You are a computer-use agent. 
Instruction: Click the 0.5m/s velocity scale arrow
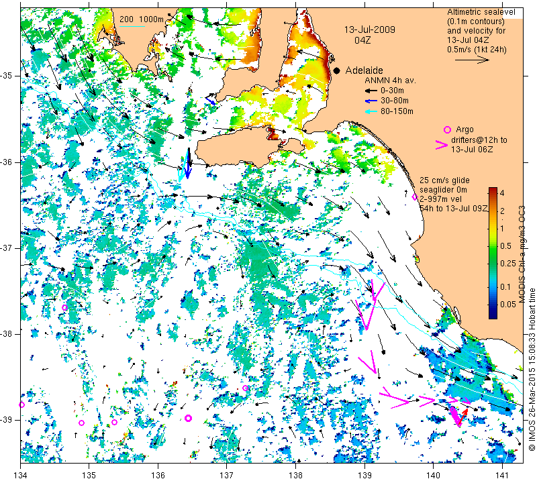[472, 60]
